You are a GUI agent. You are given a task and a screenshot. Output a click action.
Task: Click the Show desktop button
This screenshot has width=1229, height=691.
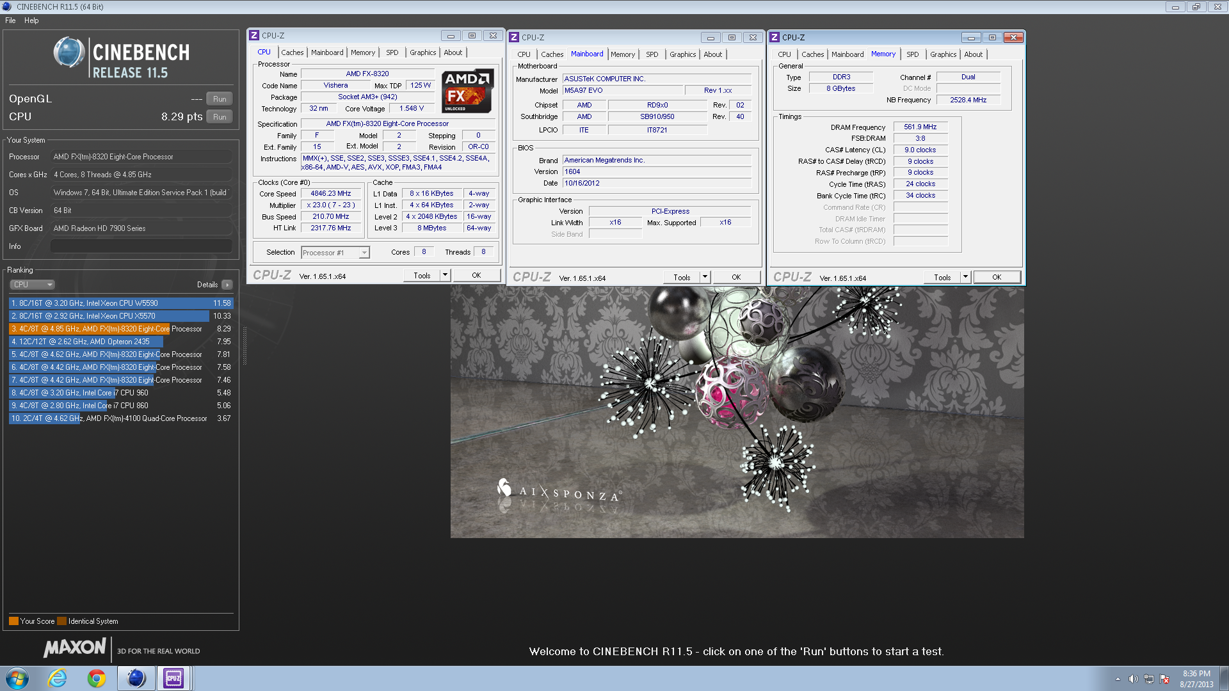pyautogui.click(x=1224, y=678)
